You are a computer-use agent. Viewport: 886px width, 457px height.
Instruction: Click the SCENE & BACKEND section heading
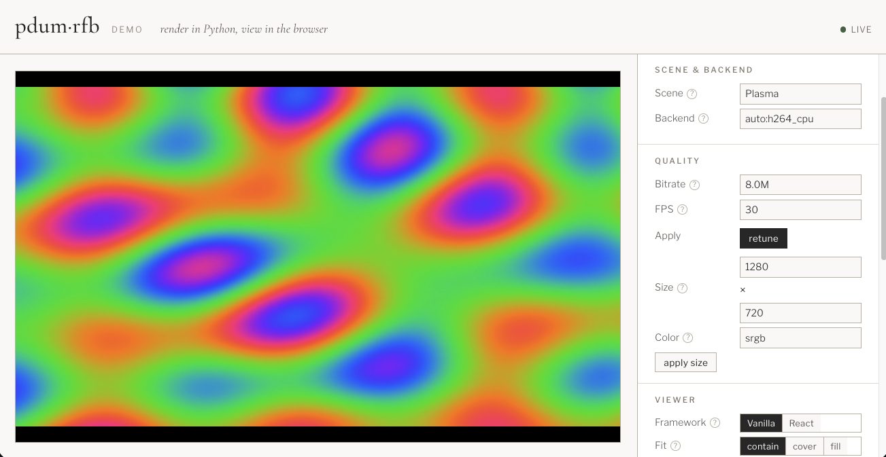click(704, 70)
